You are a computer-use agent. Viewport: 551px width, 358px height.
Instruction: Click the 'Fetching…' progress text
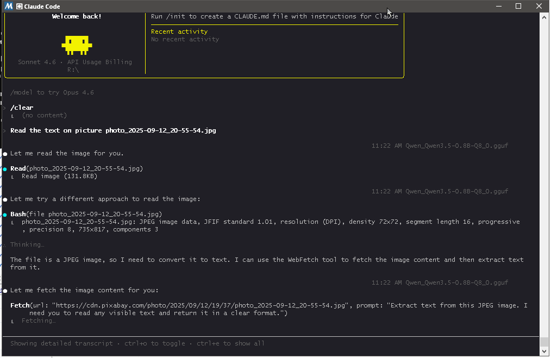pyautogui.click(x=39, y=321)
